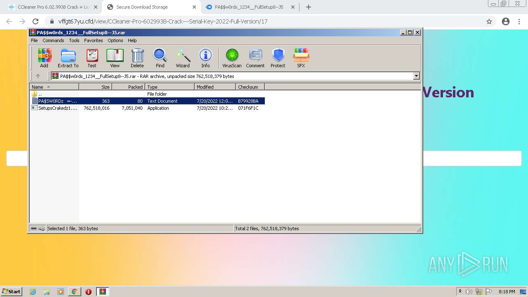Click the network tray icon
The width and height of the screenshot is (528, 297).
click(479, 292)
